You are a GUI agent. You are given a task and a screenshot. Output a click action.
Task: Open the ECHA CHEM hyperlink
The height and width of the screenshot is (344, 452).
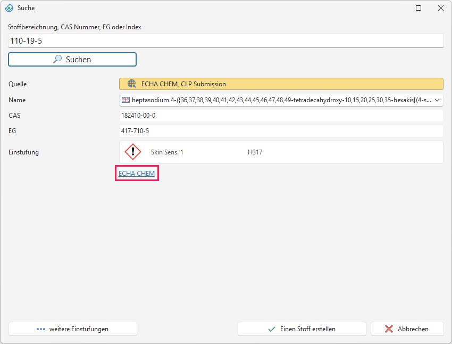point(137,174)
